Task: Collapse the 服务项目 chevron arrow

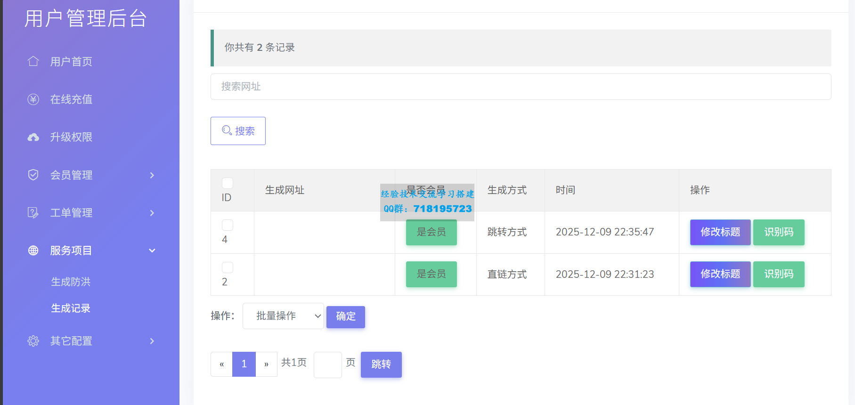Action: click(x=152, y=251)
